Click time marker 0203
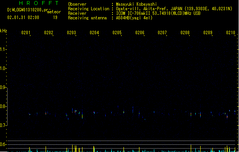239x152 pixels. pyautogui.click(x=71, y=33)
